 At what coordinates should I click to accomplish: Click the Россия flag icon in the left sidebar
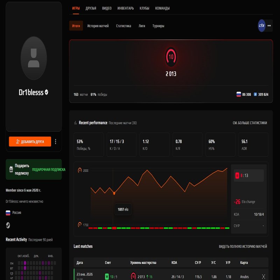point(7,212)
